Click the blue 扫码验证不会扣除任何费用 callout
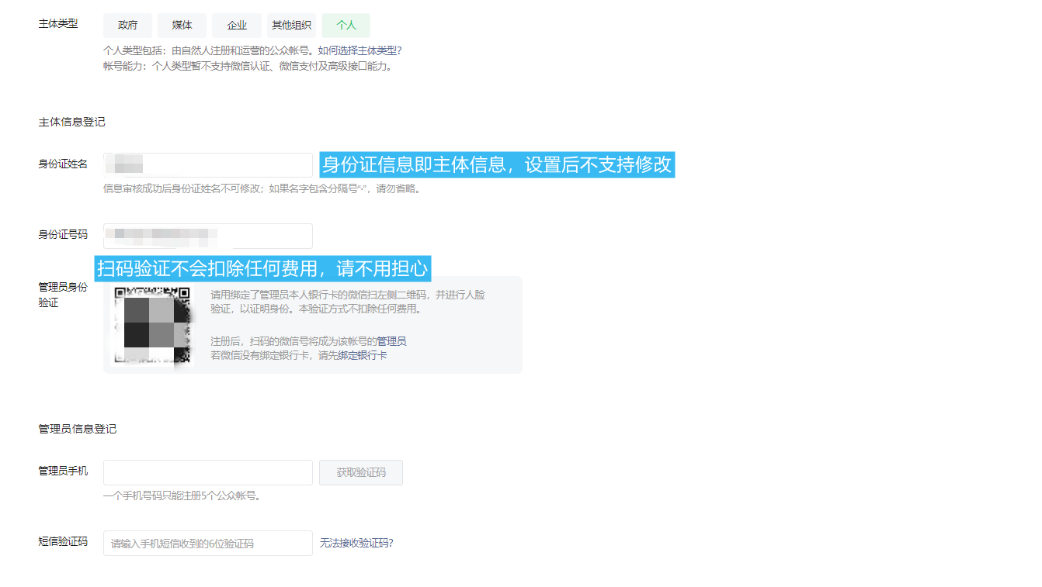This screenshot has width=1042, height=587. point(262,268)
